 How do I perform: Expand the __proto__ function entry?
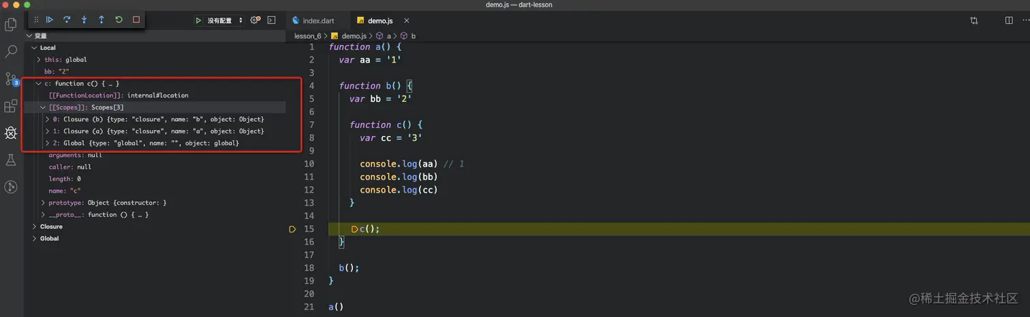pyautogui.click(x=44, y=214)
